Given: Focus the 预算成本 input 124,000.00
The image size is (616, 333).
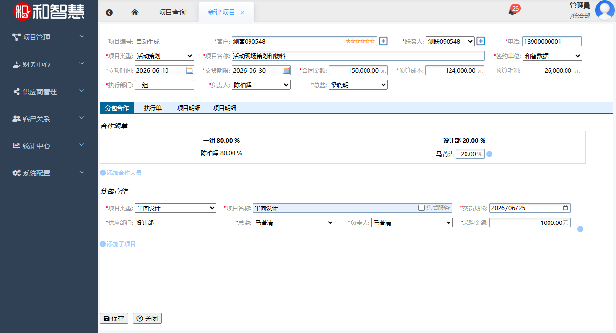Looking at the screenshot, I should [x=455, y=70].
